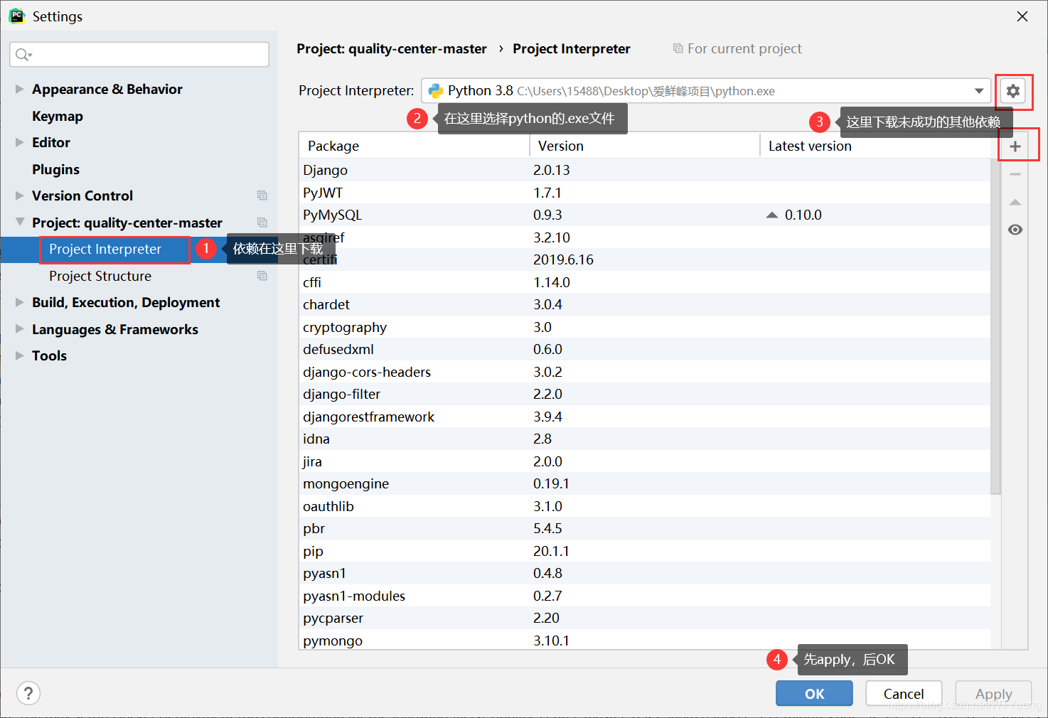
Task: Expand Build, Execution, Deployment section
Action: point(19,302)
